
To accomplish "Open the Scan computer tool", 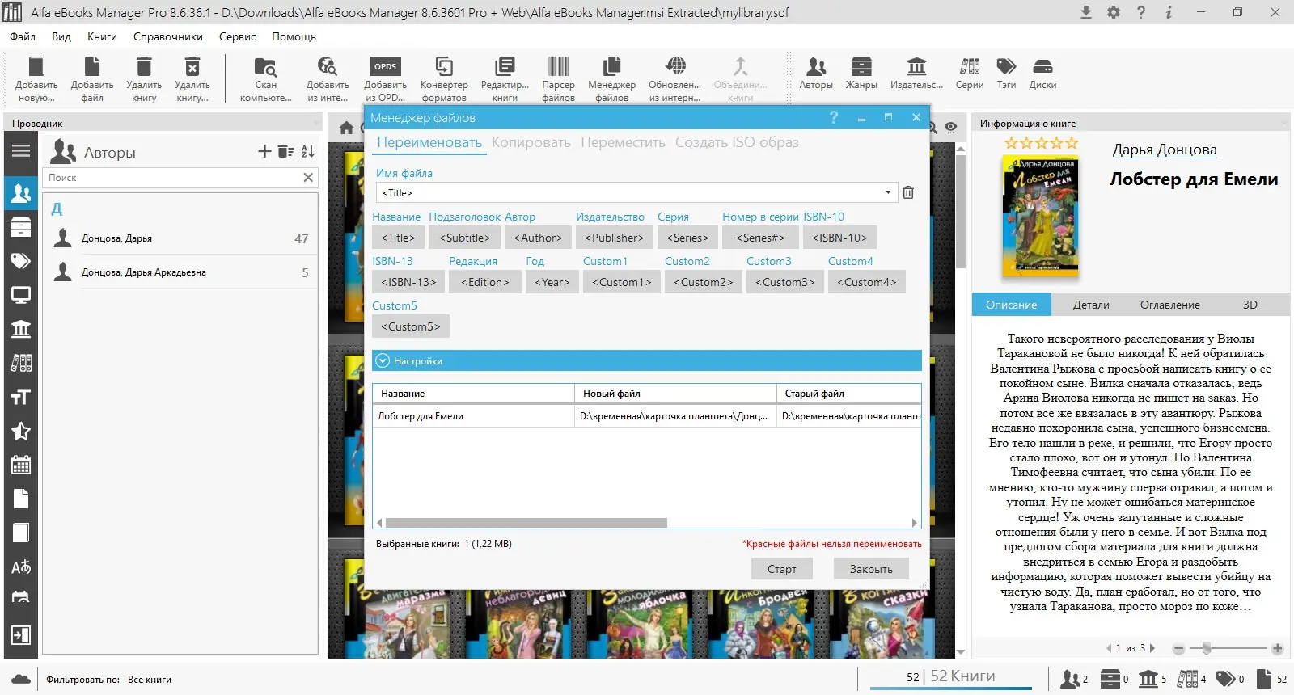I will [x=265, y=66].
